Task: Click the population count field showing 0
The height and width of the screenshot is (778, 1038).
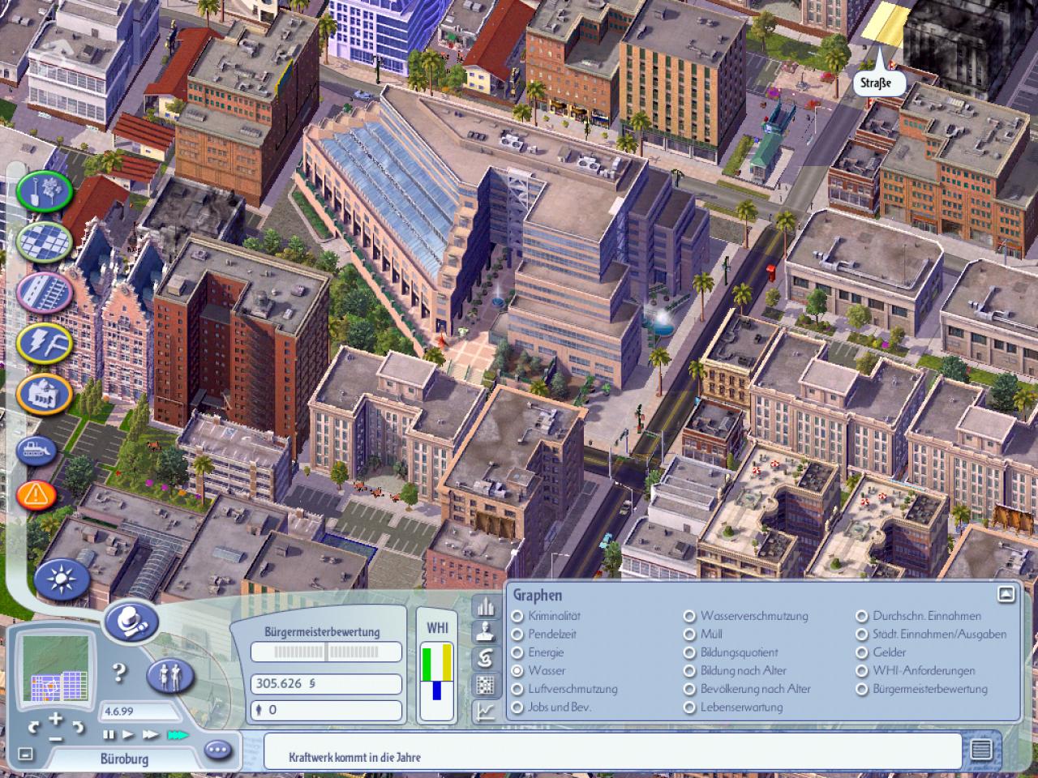Action: click(x=326, y=710)
